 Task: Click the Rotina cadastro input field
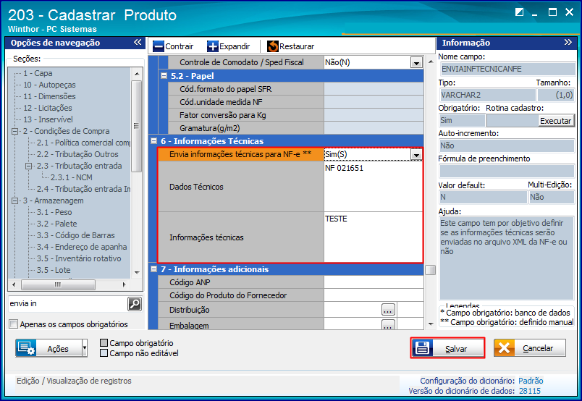coord(513,121)
